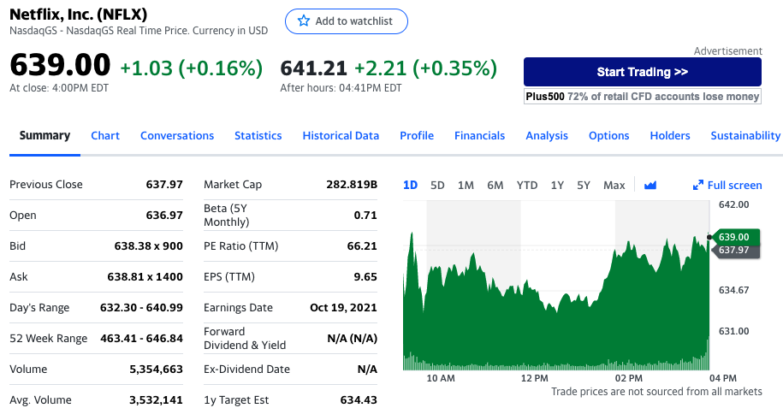Click the Ex-Dividend Date label
Image resolution: width=783 pixels, height=414 pixels.
tap(246, 369)
